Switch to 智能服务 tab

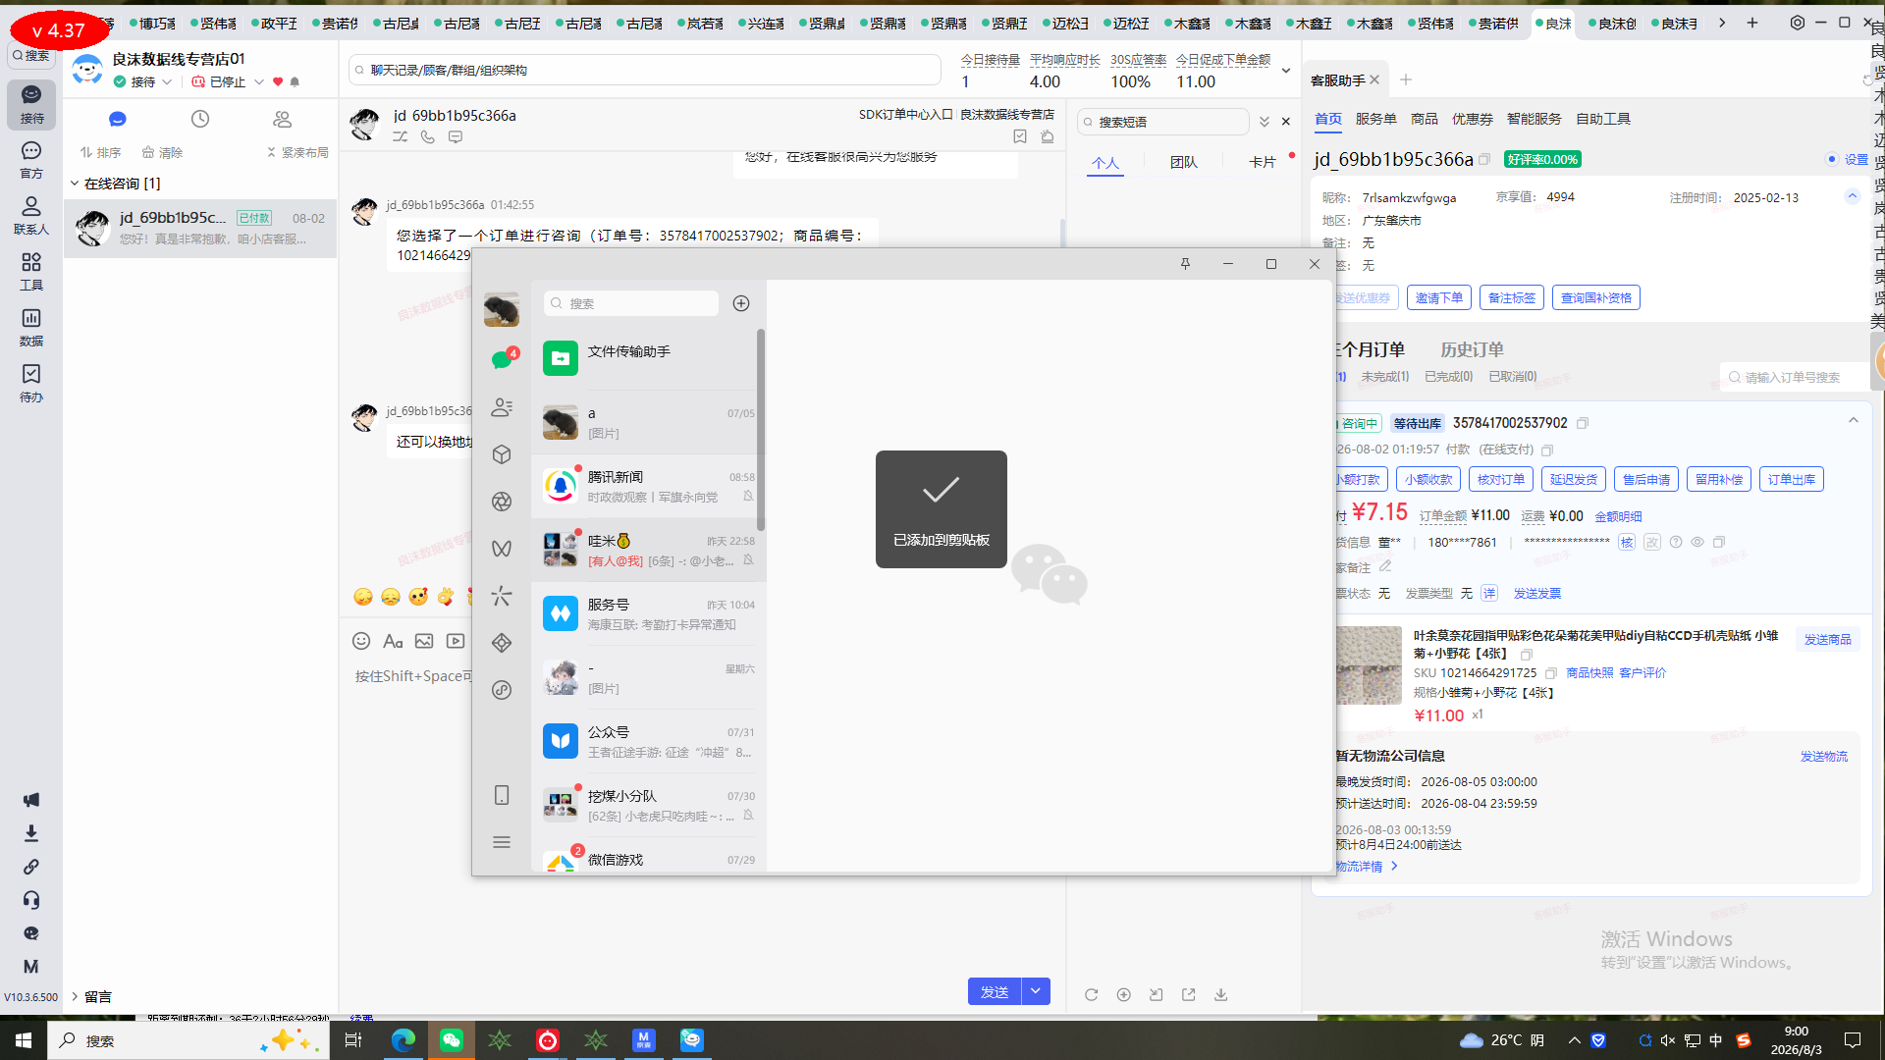pos(1534,119)
